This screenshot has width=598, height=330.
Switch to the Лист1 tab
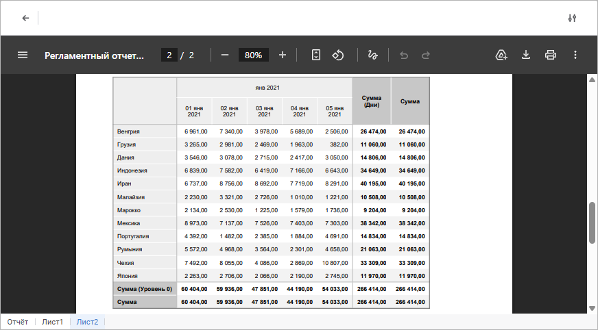tap(52, 322)
